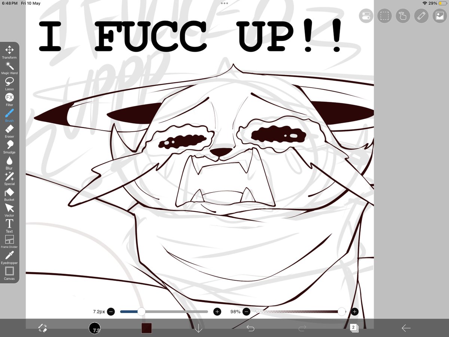Select the Brush tool
This screenshot has height=337, width=449.
point(9,115)
